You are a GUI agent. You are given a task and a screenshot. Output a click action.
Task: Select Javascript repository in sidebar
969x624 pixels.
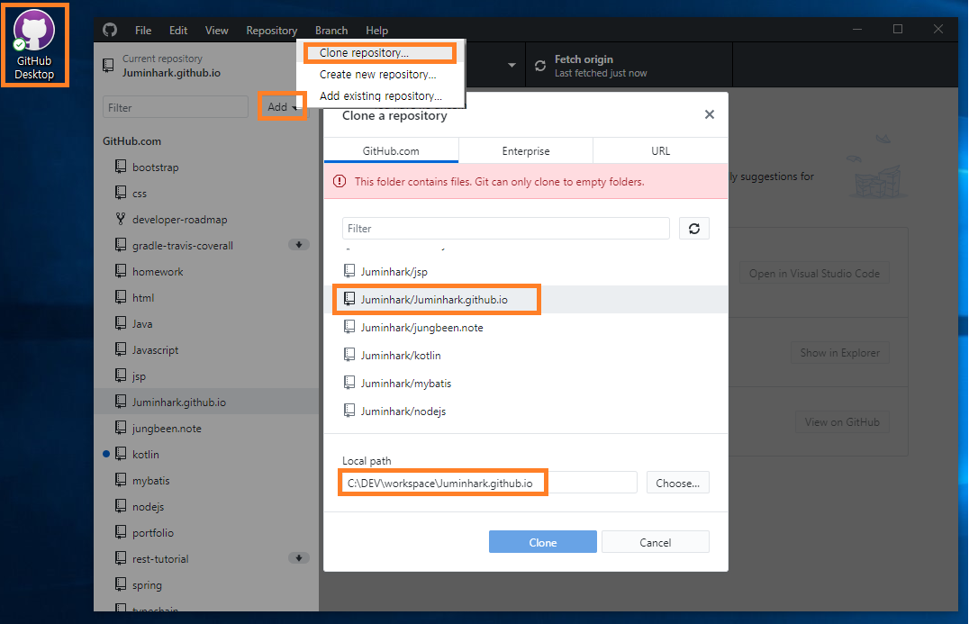206,349
